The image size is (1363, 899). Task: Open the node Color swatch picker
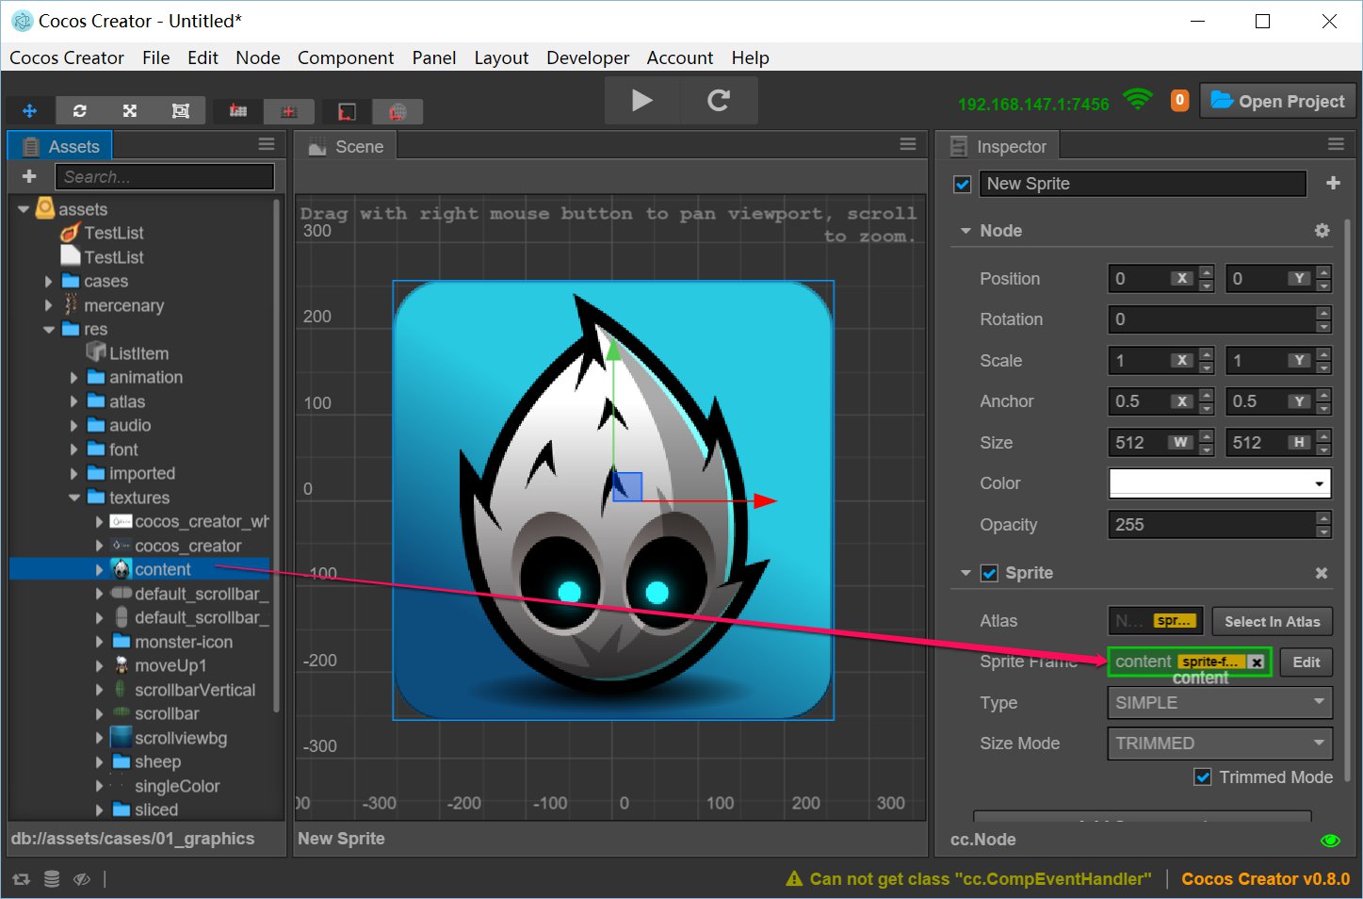[1219, 482]
